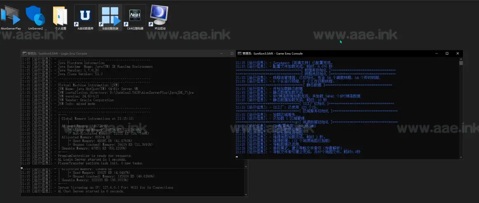Image resolution: width=479 pixels, height=203 pixels.
Task: Maximize the Login Emu Console window
Action: pos(232,54)
